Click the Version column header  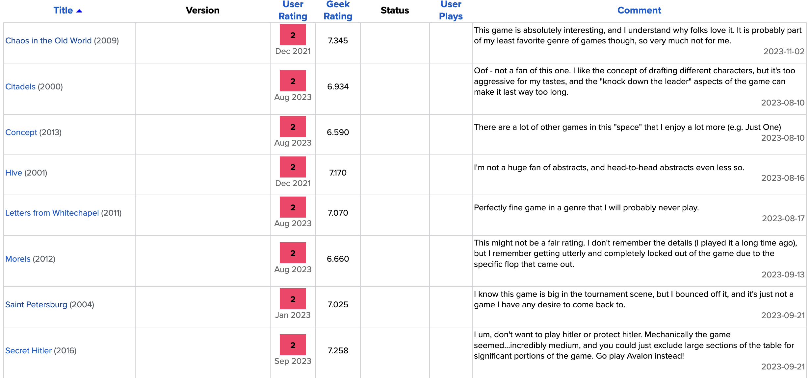point(202,11)
